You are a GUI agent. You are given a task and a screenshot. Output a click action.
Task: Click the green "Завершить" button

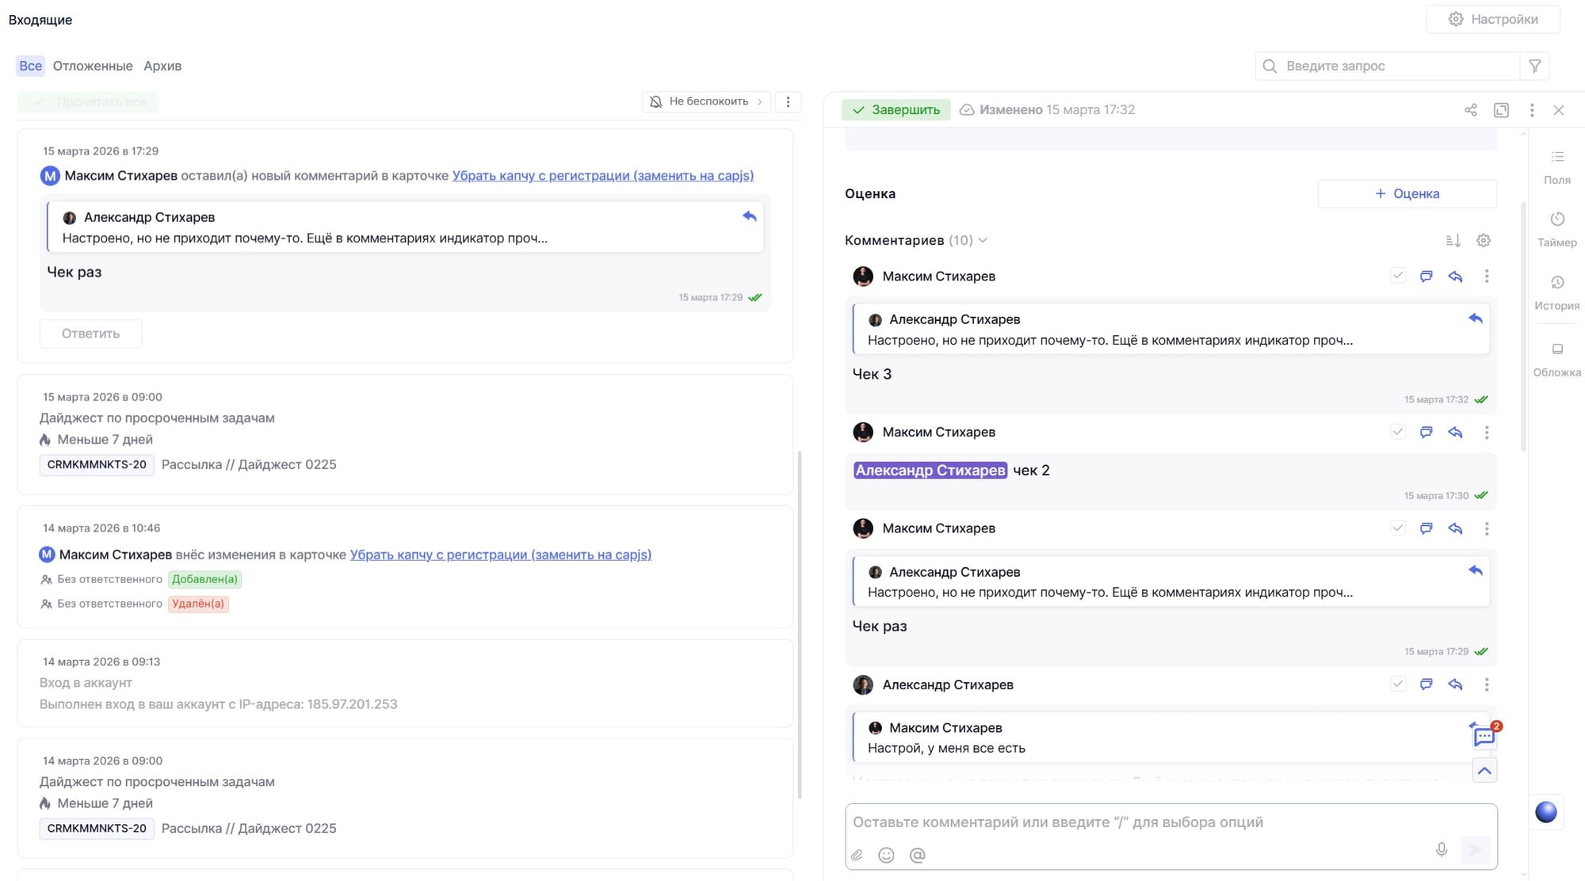[896, 110]
